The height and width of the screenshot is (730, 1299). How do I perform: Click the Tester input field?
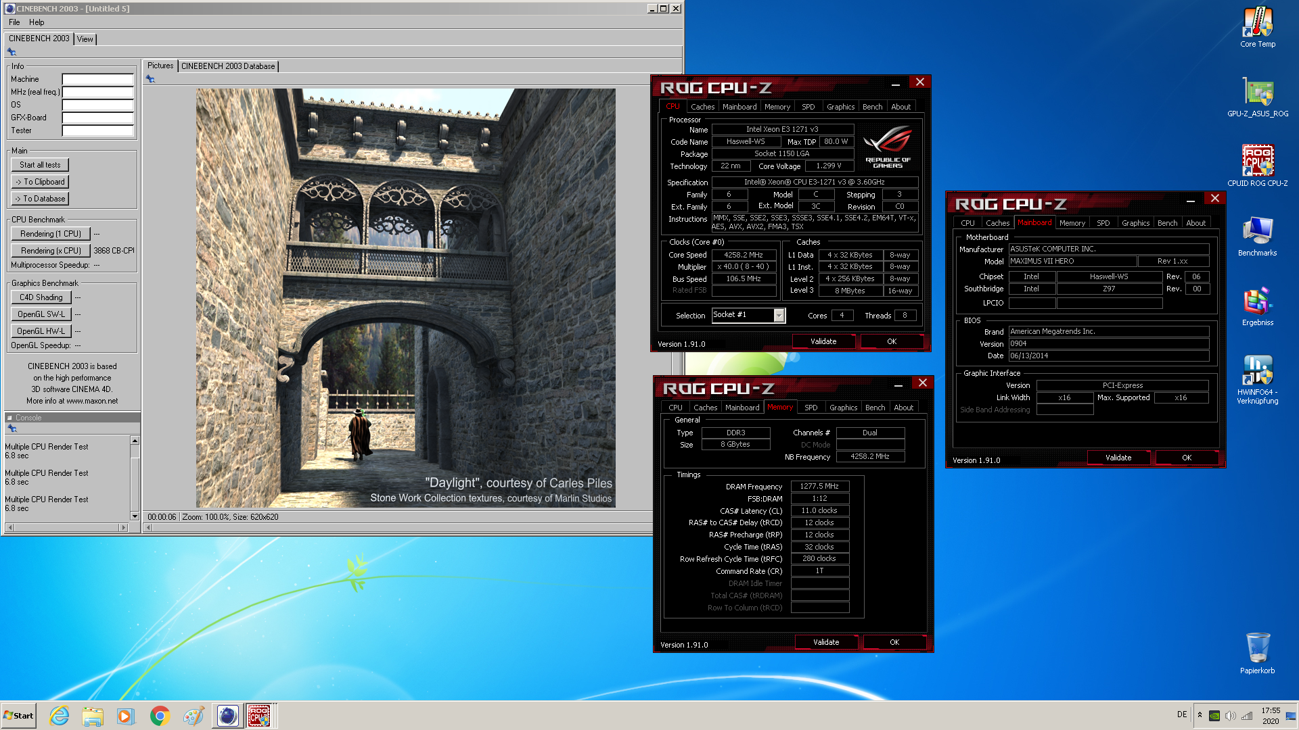[x=98, y=130]
